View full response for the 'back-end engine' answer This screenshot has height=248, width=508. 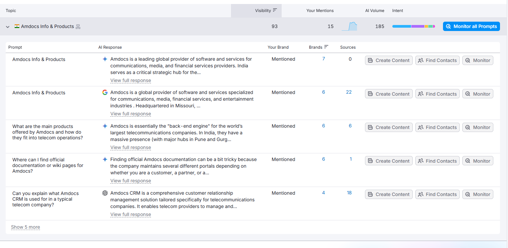[131, 147]
